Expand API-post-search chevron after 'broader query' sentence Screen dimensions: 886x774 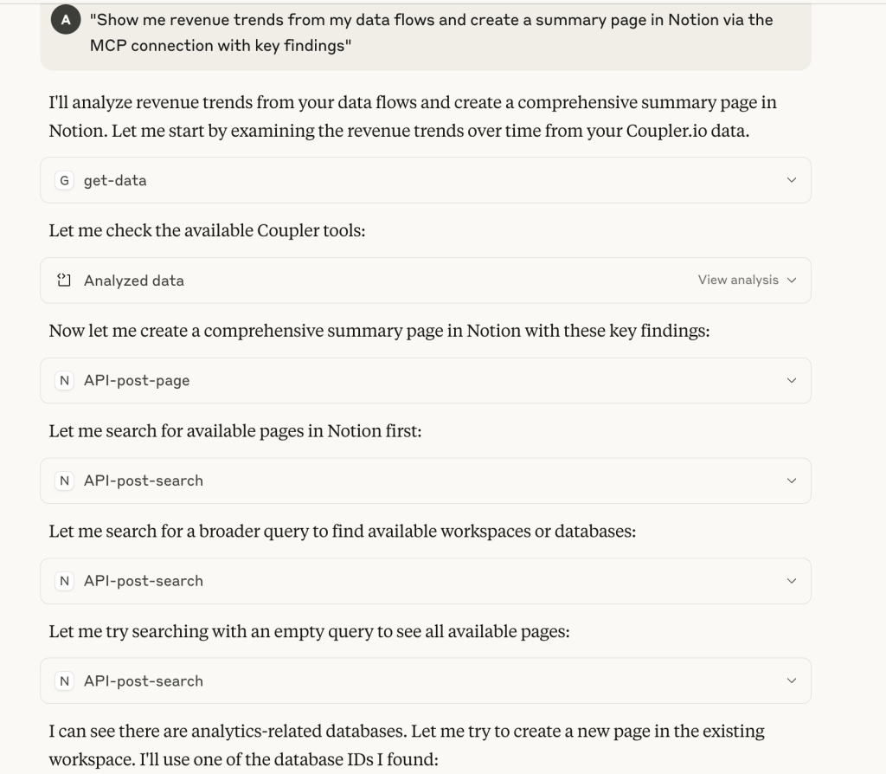792,581
